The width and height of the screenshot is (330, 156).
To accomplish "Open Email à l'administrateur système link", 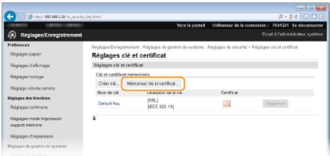I will (292, 34).
